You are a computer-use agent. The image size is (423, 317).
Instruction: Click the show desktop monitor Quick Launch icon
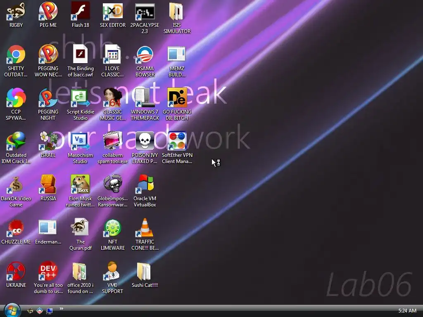(x=50, y=311)
